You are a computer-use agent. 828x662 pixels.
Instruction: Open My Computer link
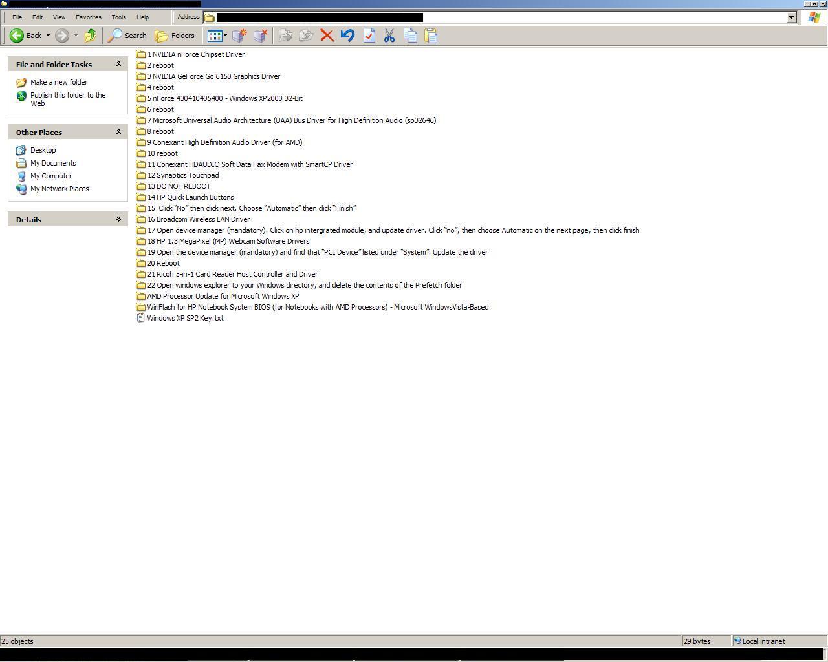pyautogui.click(x=51, y=176)
